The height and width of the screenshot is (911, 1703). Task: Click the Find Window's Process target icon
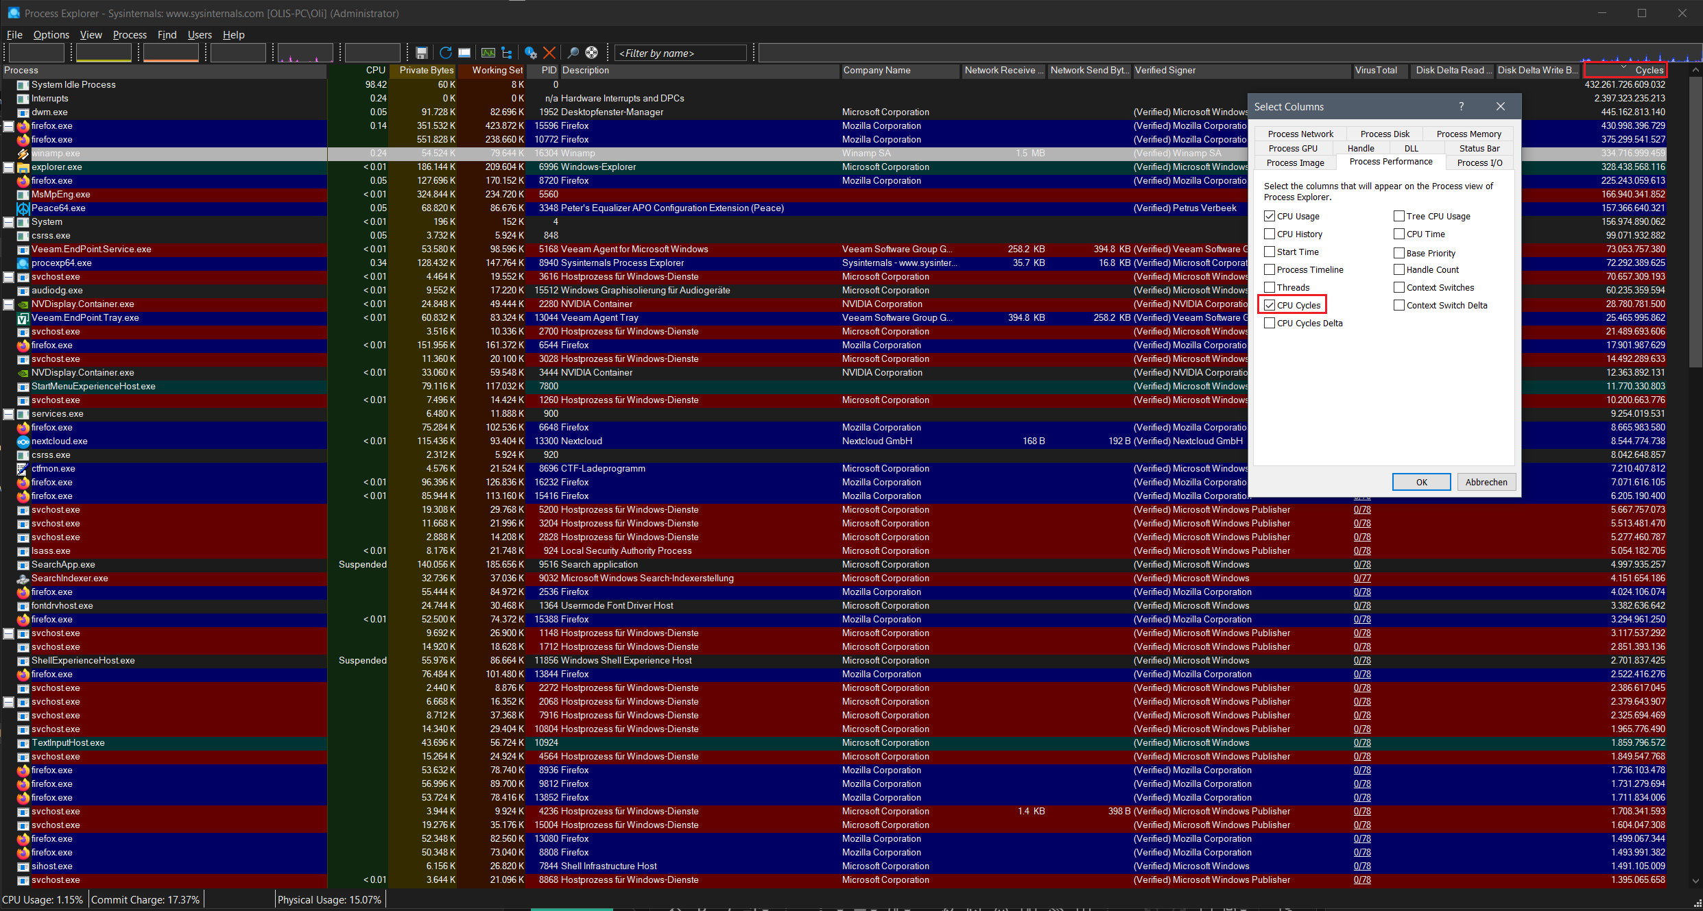[x=592, y=53]
